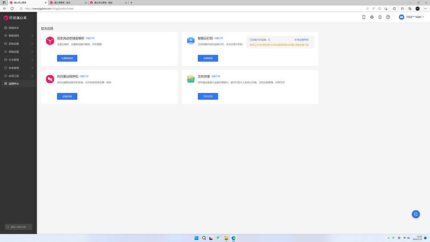Screen dimensions: 430x242
Task: Open the blue help link in printer info box
Action: pos(301,40)
